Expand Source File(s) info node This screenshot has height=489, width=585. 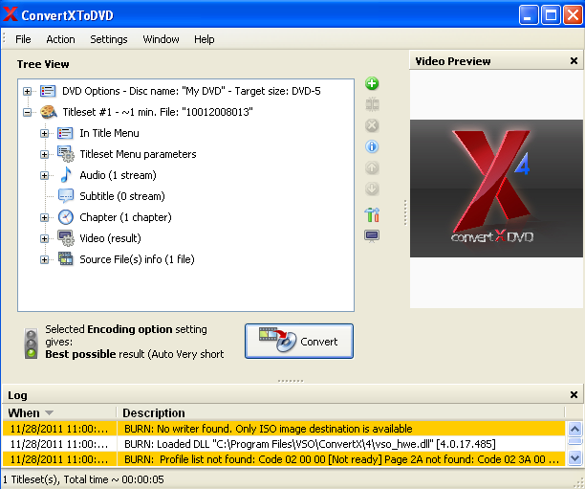[44, 259]
